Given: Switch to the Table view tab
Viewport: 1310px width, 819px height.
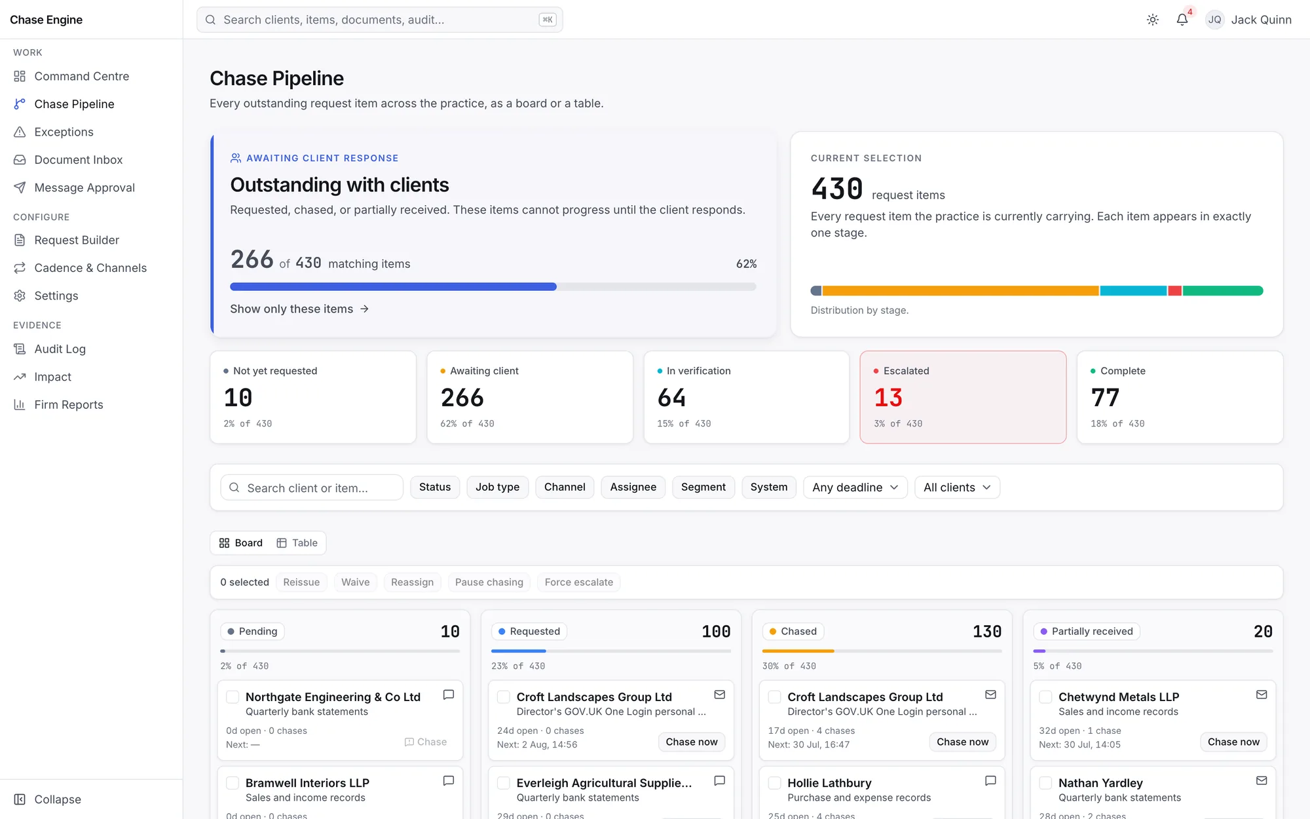Looking at the screenshot, I should point(297,543).
